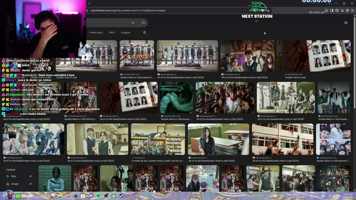Open the Brave Wallet icon
The height and width of the screenshot is (200, 356).
tap(337, 11)
